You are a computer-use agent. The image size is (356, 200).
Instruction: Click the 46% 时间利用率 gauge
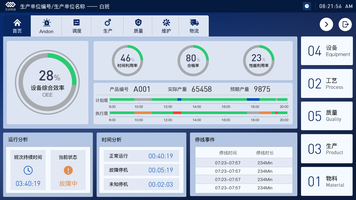pos(127,61)
